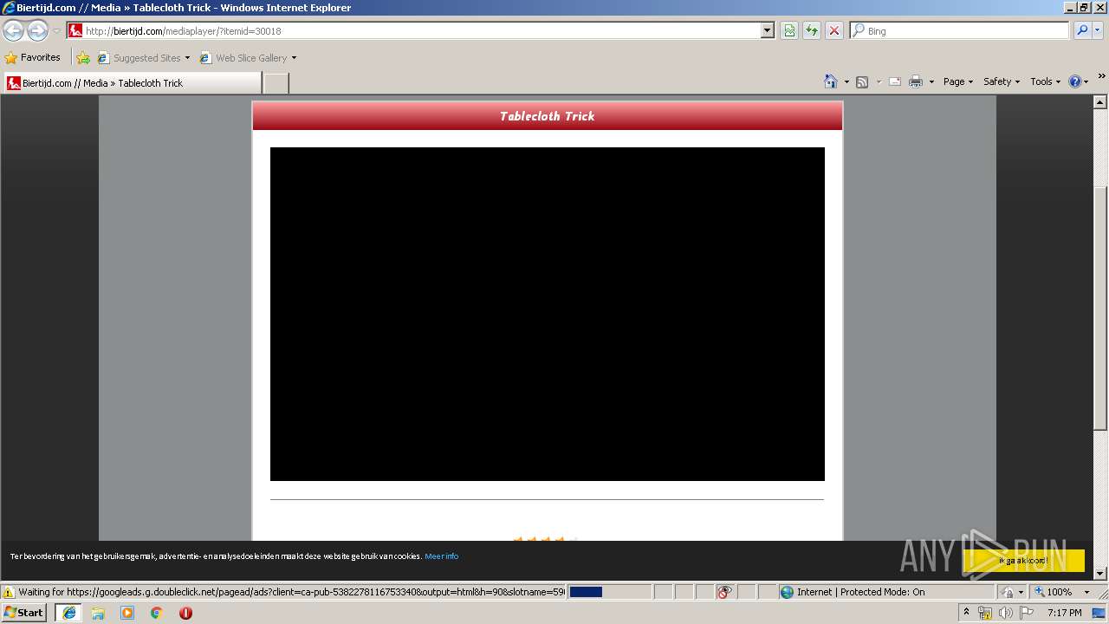Open the Windows Explorer folder taskbar icon

98,613
